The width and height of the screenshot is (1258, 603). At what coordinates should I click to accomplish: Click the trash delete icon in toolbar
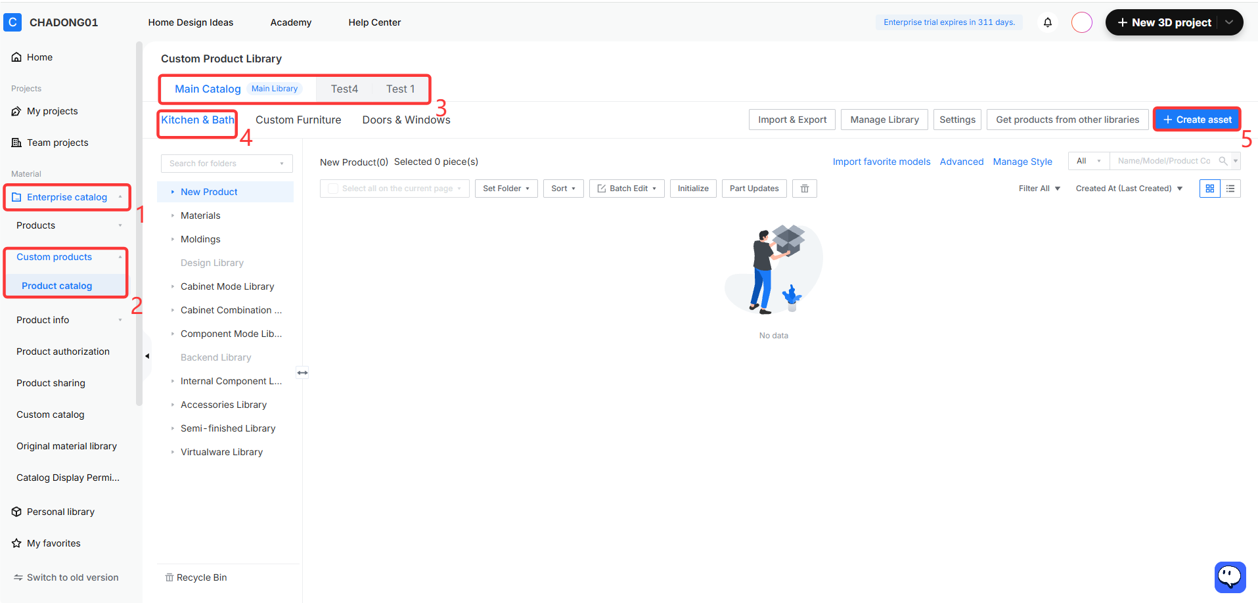[805, 189]
